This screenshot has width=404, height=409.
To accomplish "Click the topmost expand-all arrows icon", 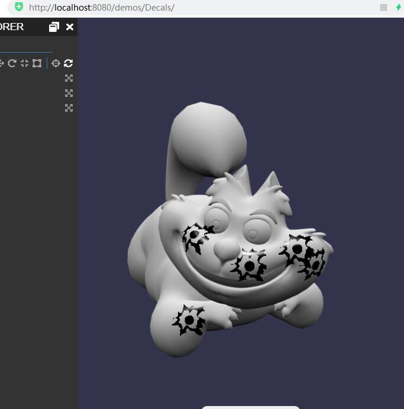I will [69, 78].
